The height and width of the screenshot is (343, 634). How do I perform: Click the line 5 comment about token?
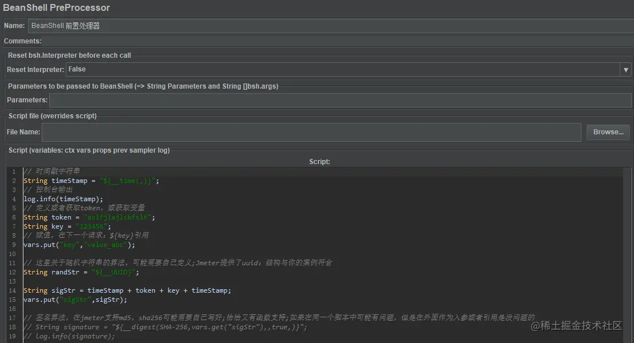pos(84,208)
